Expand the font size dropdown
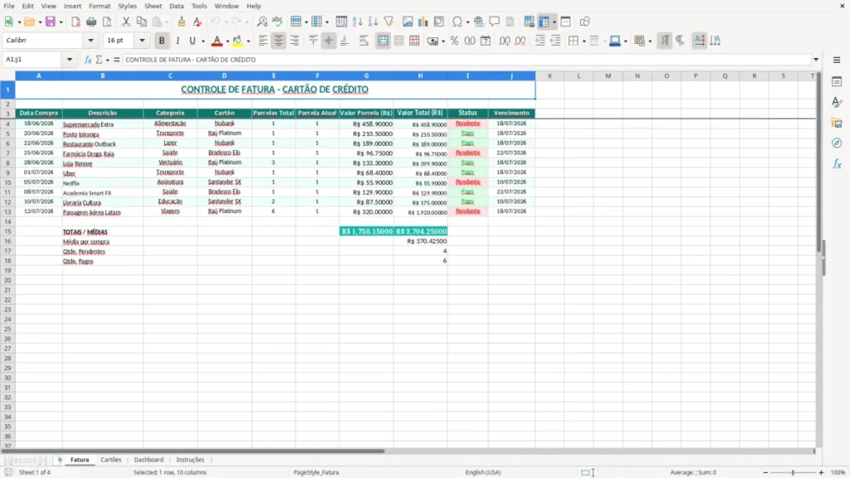Viewport: 850px width, 478px height. (142, 40)
